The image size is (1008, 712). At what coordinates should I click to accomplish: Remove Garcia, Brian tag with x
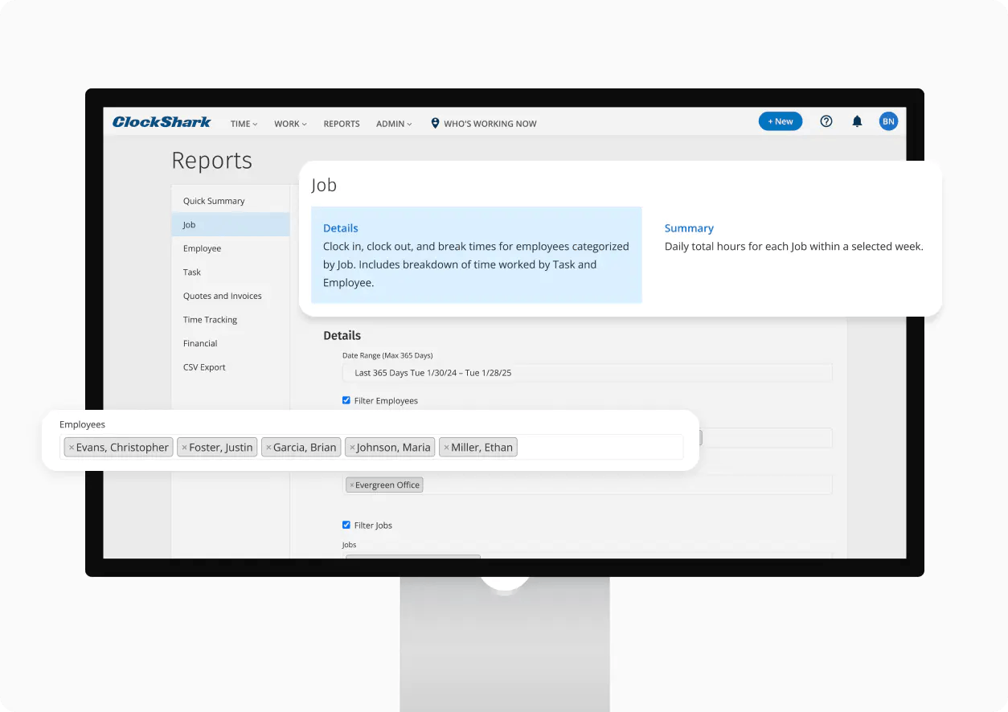click(268, 448)
